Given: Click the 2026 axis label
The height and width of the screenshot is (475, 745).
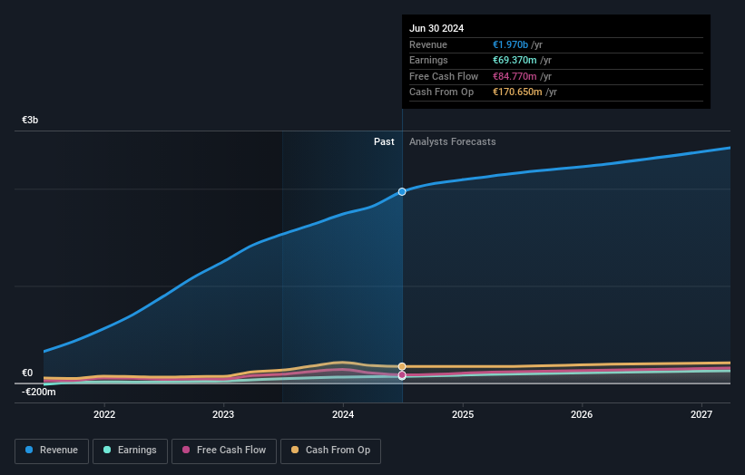Looking at the screenshot, I should coord(582,414).
